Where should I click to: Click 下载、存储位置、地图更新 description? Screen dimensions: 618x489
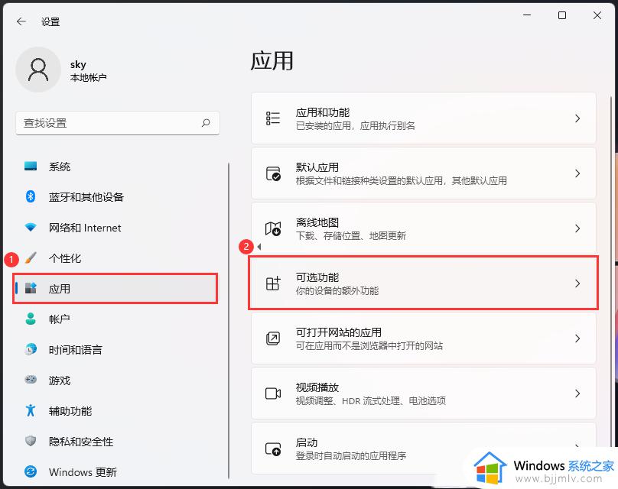351,236
